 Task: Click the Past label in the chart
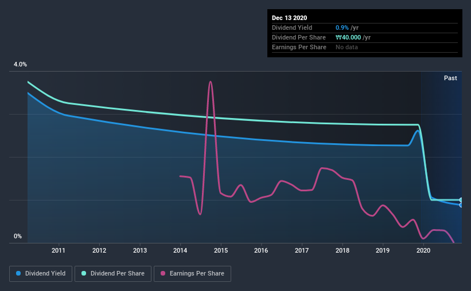coord(450,78)
